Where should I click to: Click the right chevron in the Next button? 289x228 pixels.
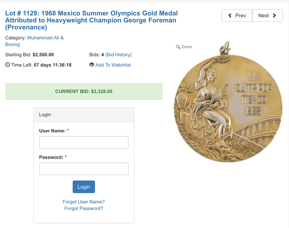(x=275, y=16)
